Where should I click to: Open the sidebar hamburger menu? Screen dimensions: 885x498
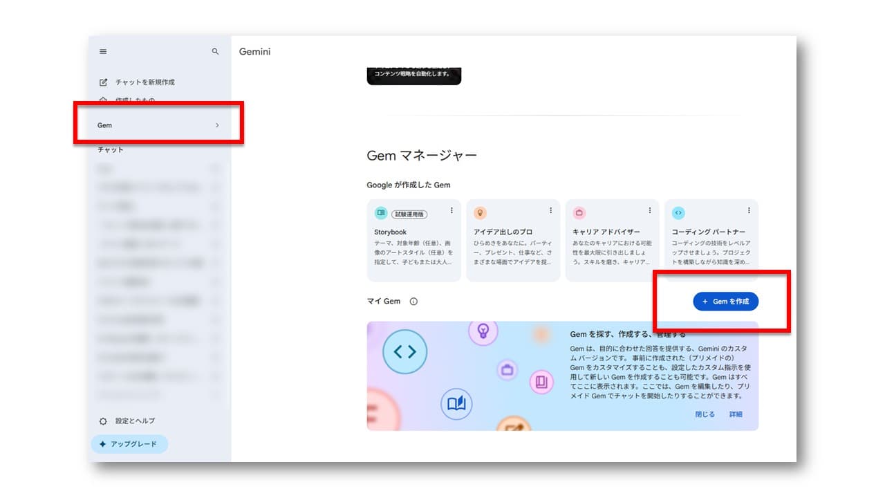[102, 51]
